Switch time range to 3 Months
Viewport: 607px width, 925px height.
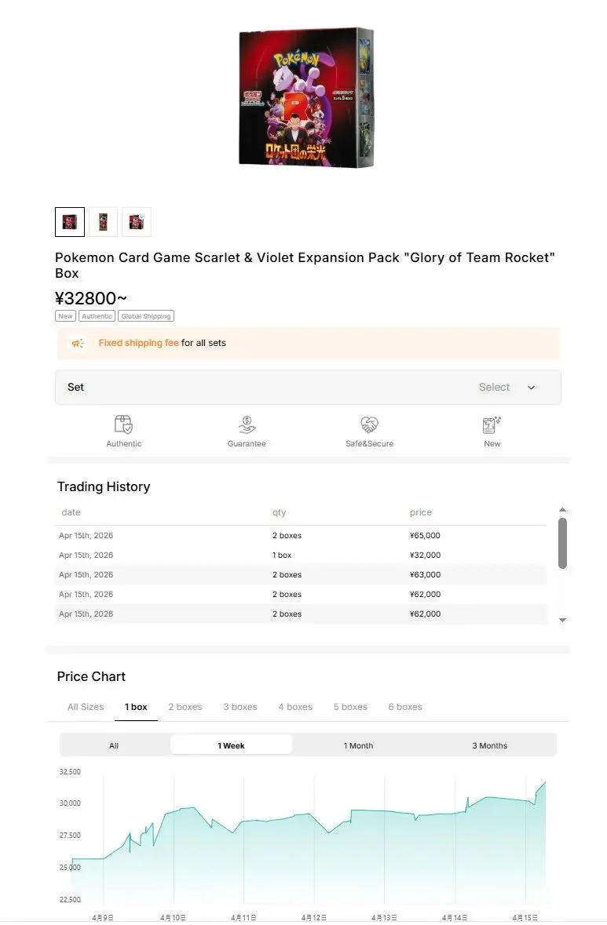point(489,745)
